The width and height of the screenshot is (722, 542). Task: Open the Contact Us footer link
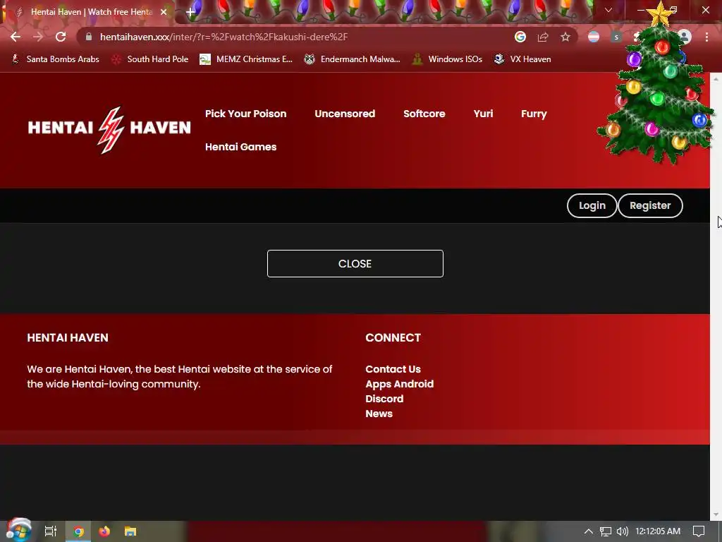pos(393,369)
